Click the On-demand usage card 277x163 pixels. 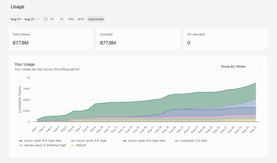pos(225,39)
